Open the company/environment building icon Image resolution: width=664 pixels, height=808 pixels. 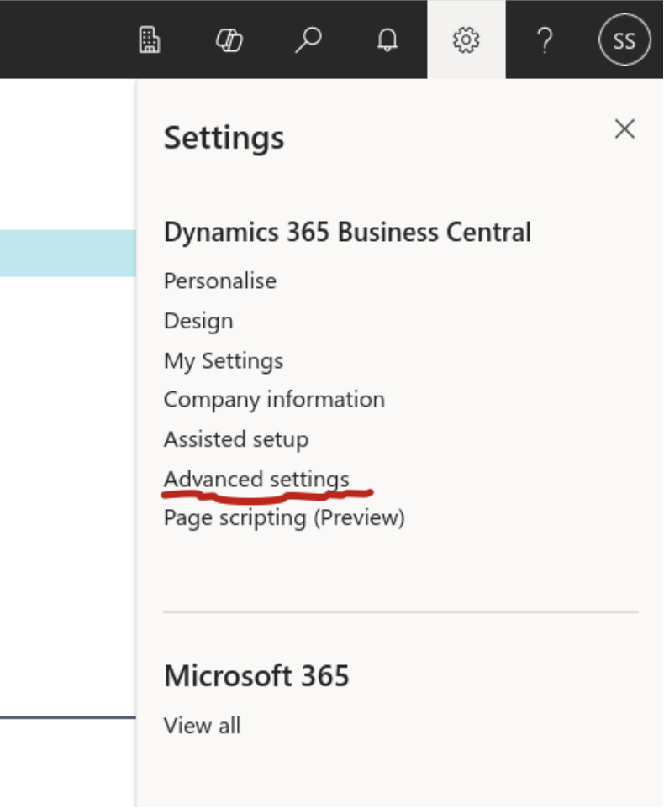click(150, 39)
